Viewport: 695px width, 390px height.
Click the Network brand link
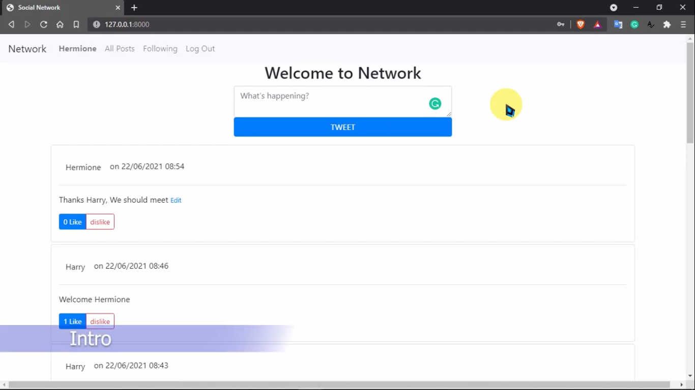tap(27, 49)
